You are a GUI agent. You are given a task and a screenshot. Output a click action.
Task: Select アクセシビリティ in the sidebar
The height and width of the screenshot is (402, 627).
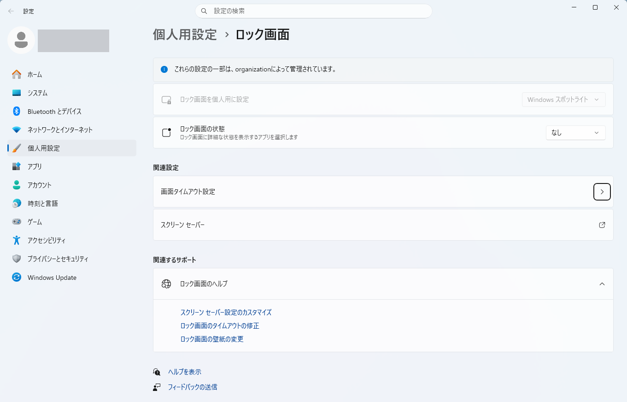(x=72, y=240)
